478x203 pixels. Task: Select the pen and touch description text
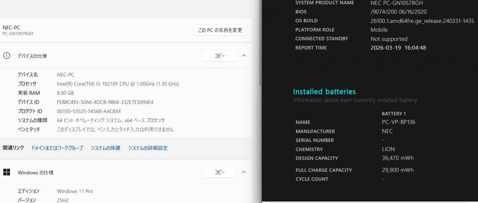tap(115, 129)
